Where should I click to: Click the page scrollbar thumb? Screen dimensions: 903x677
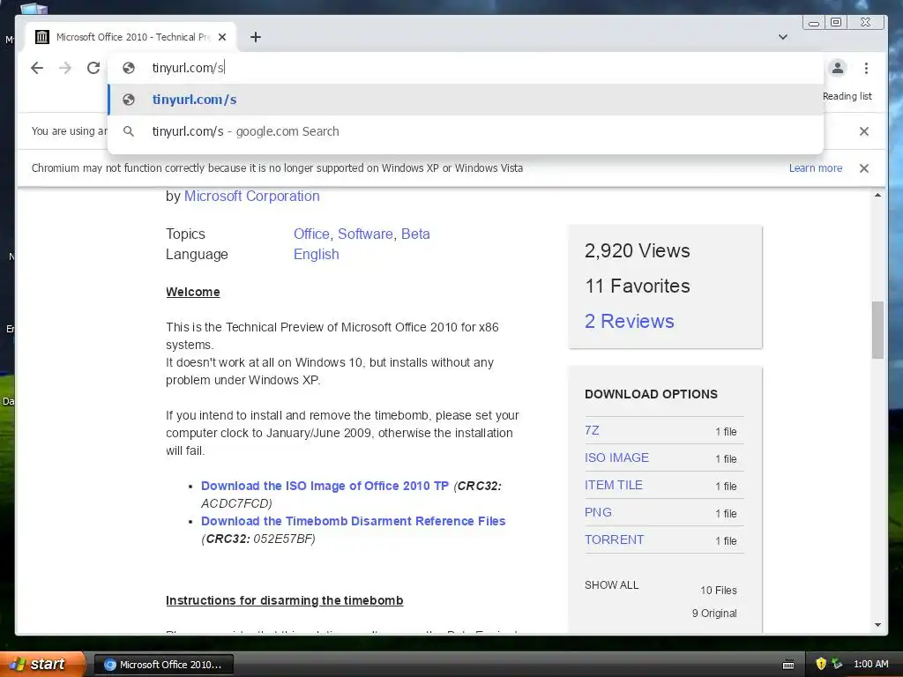(877, 330)
